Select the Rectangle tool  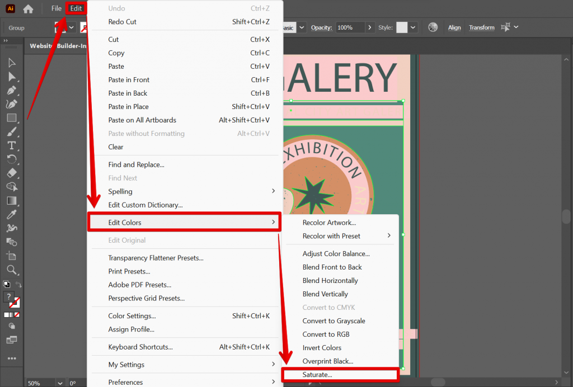click(12, 117)
